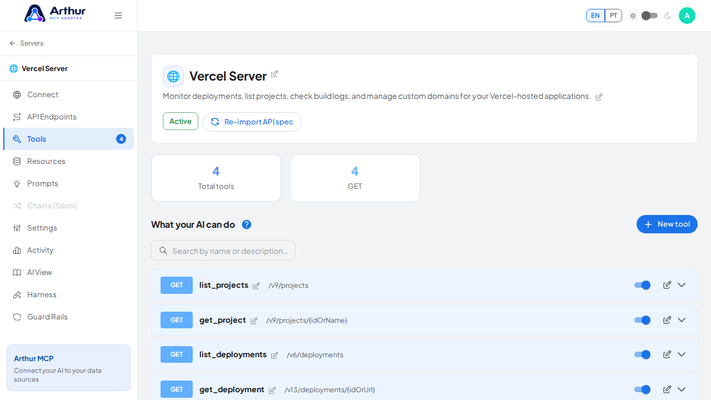The height and width of the screenshot is (400, 711).
Task: Click the Total tools card
Action: [x=216, y=178]
